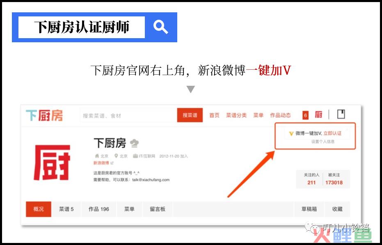This screenshot has height=245, width=382.
Task: Select the 概况 tab
Action: (x=39, y=209)
